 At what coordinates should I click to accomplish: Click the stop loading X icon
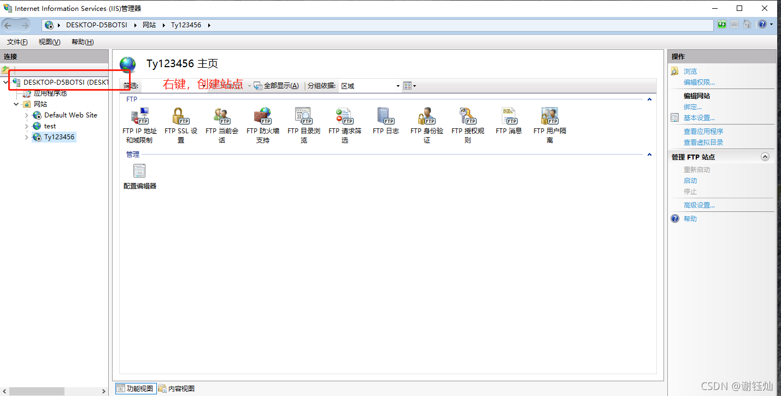(734, 25)
